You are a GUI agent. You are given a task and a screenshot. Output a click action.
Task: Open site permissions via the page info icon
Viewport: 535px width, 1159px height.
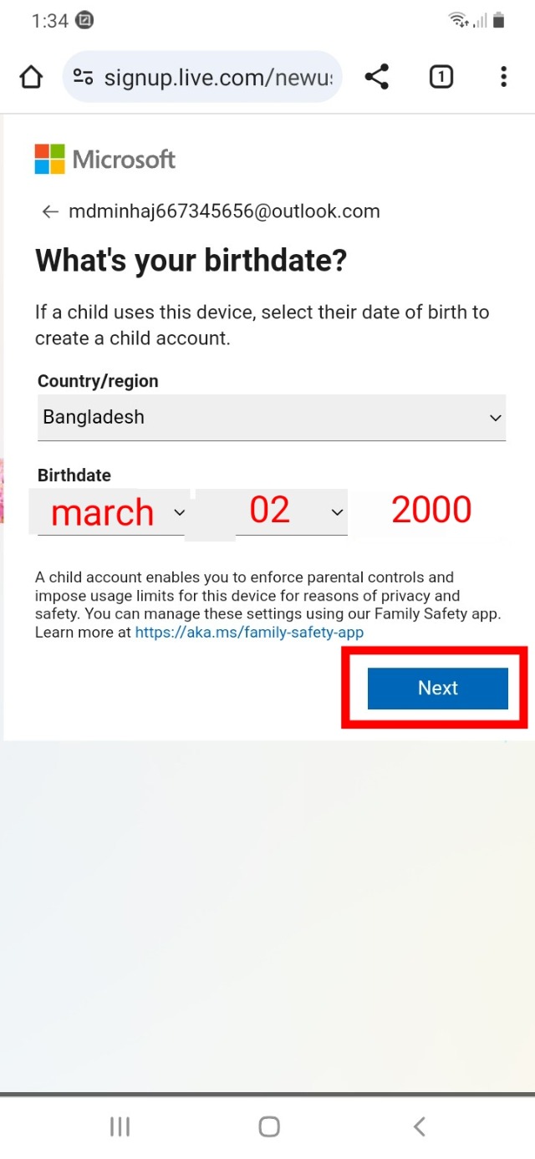(83, 76)
